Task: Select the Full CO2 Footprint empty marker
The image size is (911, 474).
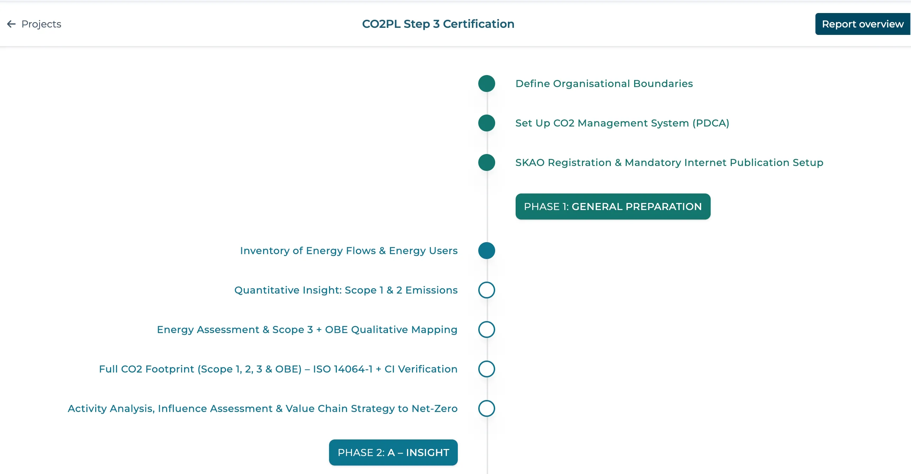Action: (486, 369)
